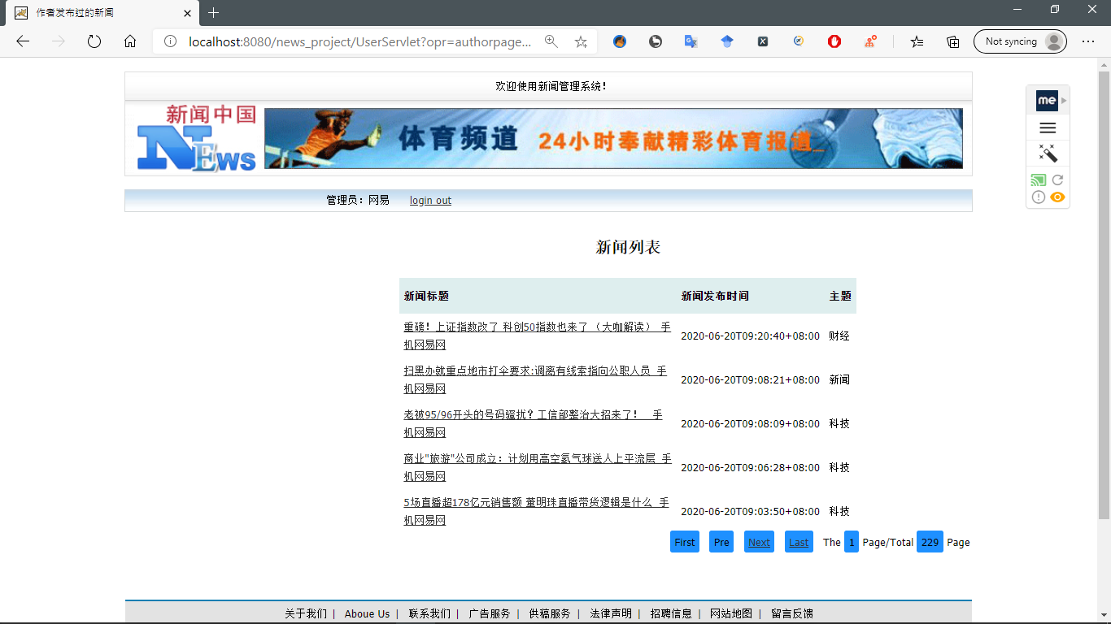Open the dark X square extension icon
Screen dimensions: 1111x624
pyautogui.click(x=763, y=41)
